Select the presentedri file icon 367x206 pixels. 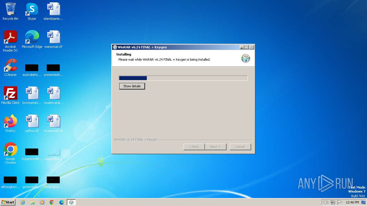[x=53, y=70]
